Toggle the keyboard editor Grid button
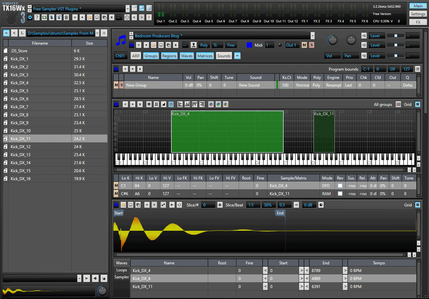This screenshot has width=429, height=299. tap(417, 104)
